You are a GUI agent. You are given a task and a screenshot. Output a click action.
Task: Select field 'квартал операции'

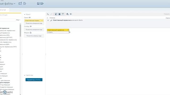pyautogui.click(x=6, y=87)
